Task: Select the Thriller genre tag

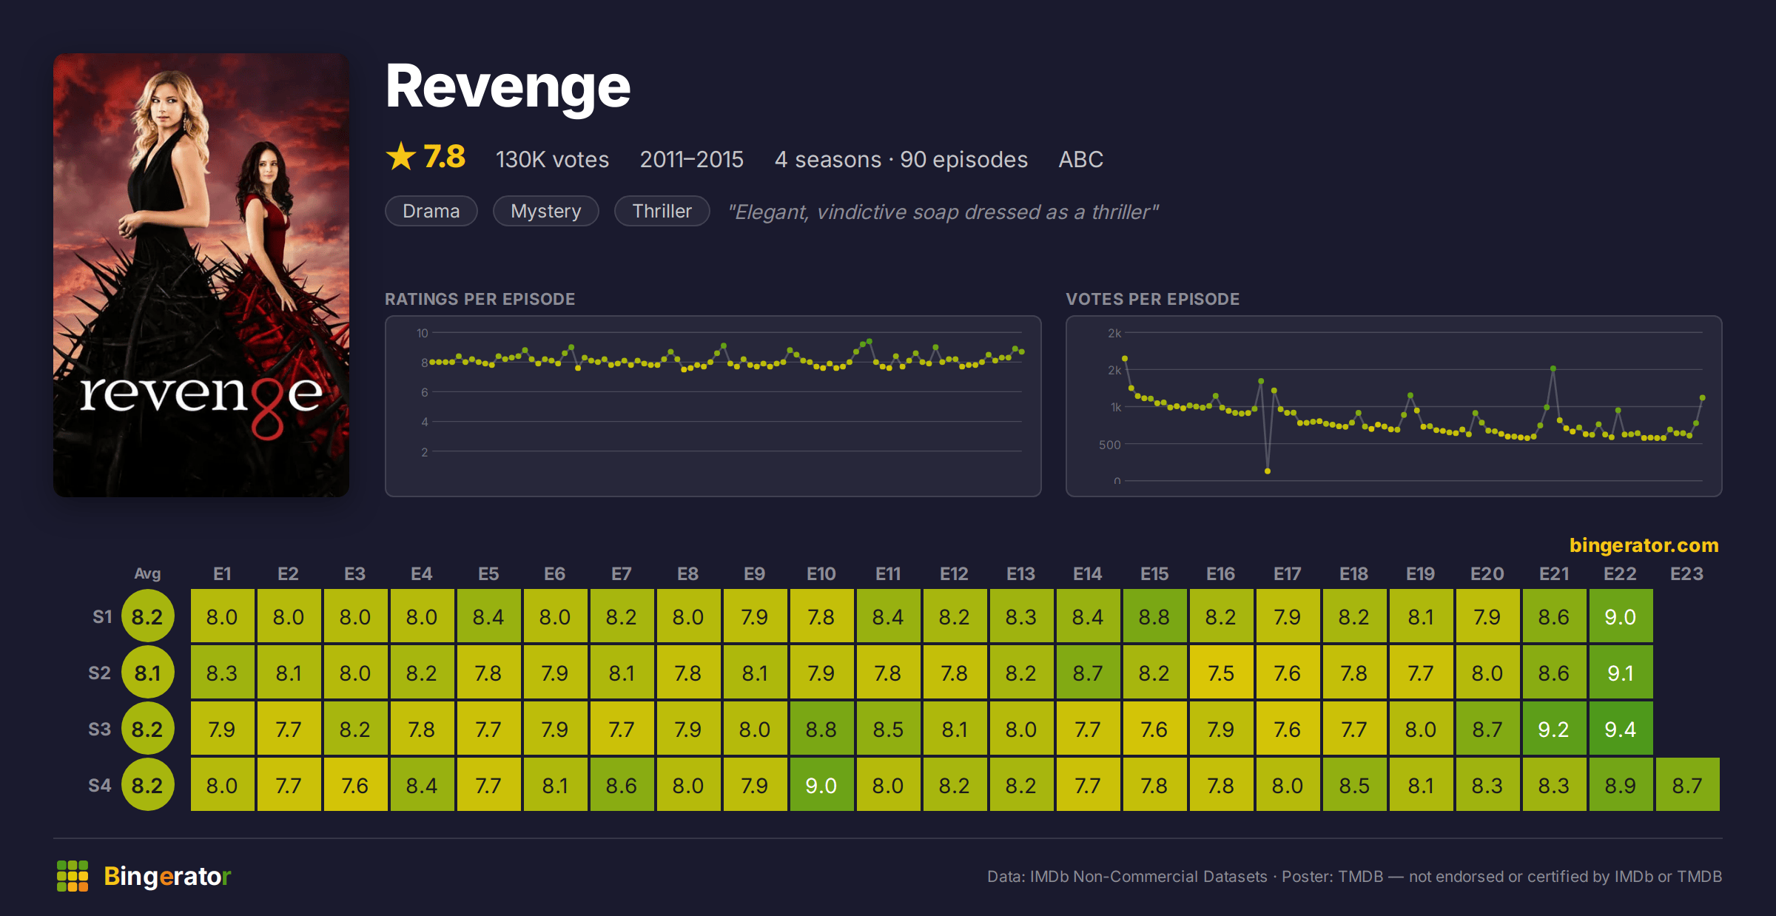Action: 662,212
